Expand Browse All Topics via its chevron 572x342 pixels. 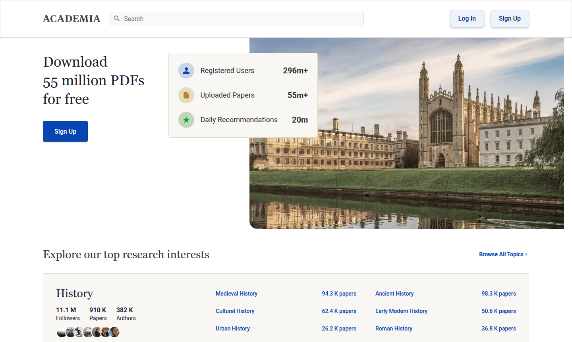(x=526, y=254)
